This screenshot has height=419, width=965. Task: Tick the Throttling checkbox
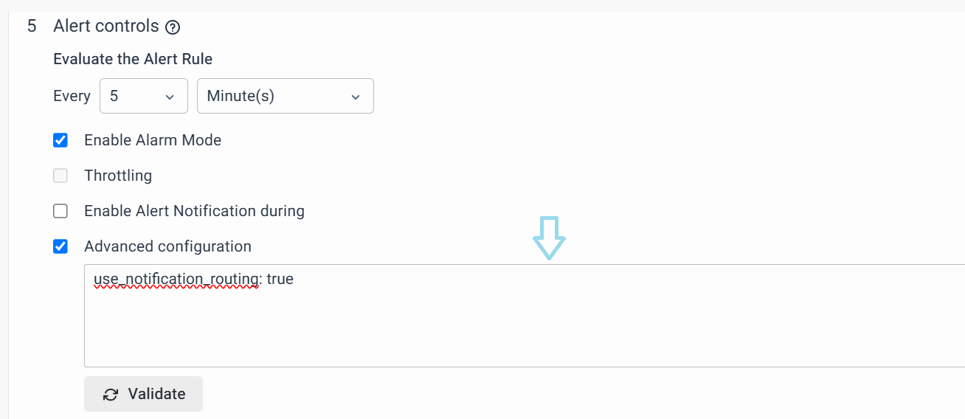(x=60, y=176)
